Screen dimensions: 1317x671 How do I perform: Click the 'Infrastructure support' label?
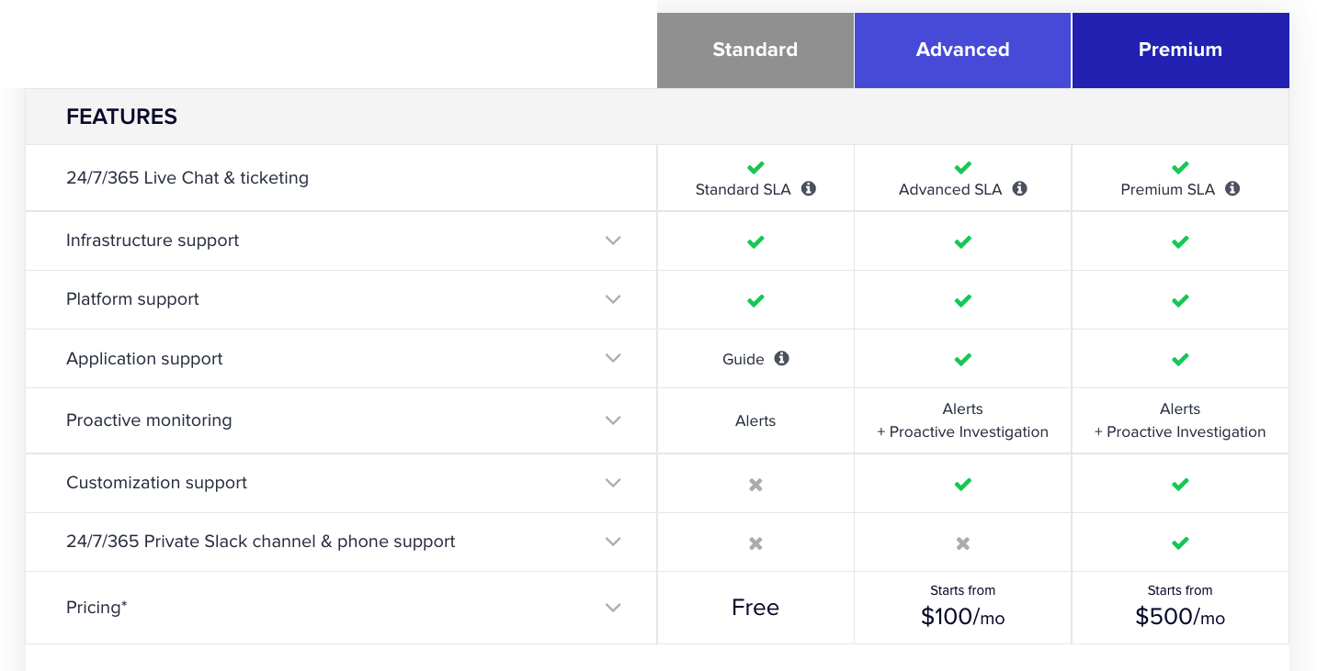(153, 240)
